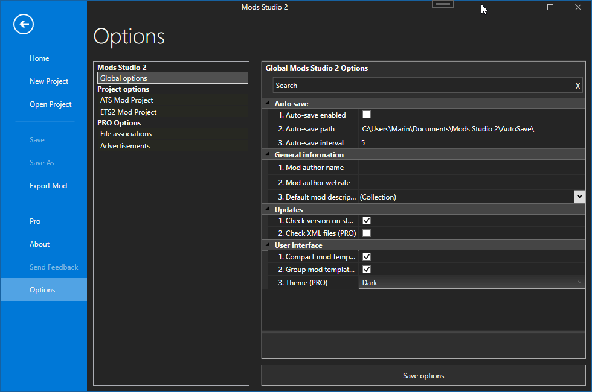This screenshot has height=392, width=592.
Task: Enable the Check XML files (PRO) checkbox
Action: click(367, 233)
